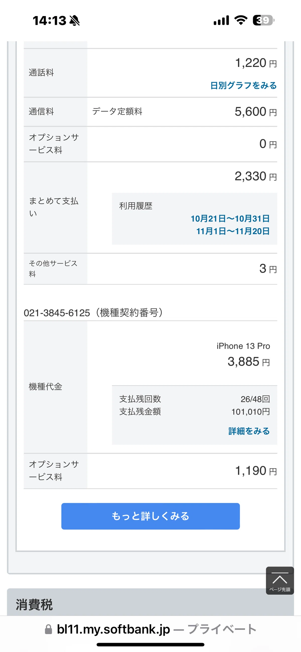Tap the lock icon beside the URL
The image size is (301, 652).
(x=48, y=629)
